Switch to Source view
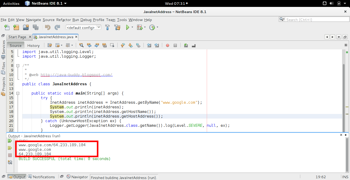350x180 pixels. (x=16, y=45)
